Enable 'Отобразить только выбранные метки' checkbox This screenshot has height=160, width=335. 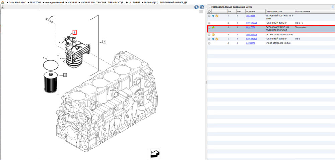pos(210,7)
